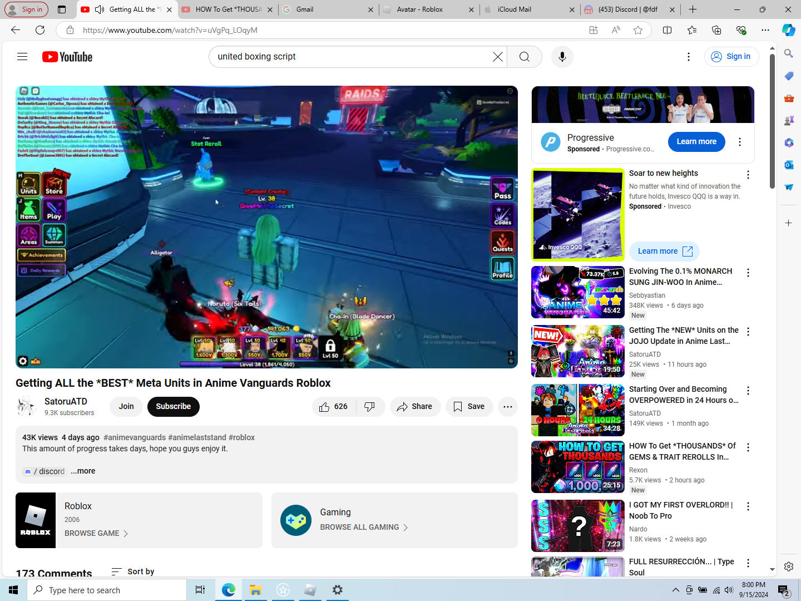Open Windows Start menu
The image size is (801, 601).
(x=13, y=590)
